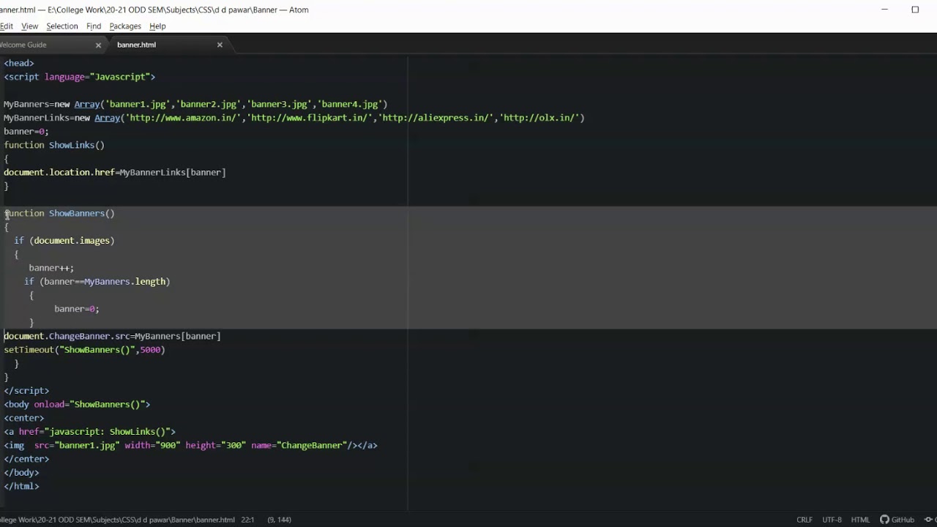
Task: Maximize the Atom window
Action: [x=915, y=10]
